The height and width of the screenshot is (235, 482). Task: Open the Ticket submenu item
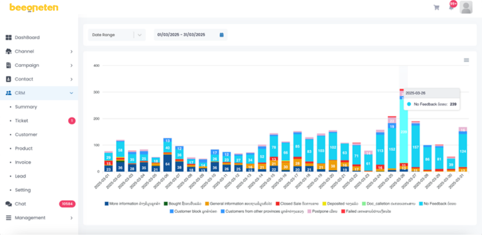point(22,120)
